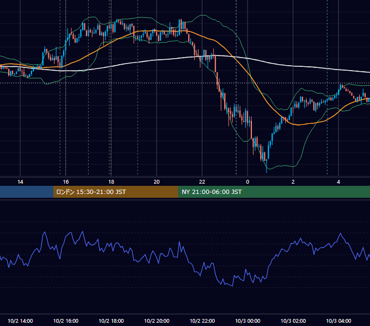Select the ロンドン 15:30-21:00 JST session band
Image resolution: width=370 pixels, height=326 pixels.
tap(115, 192)
